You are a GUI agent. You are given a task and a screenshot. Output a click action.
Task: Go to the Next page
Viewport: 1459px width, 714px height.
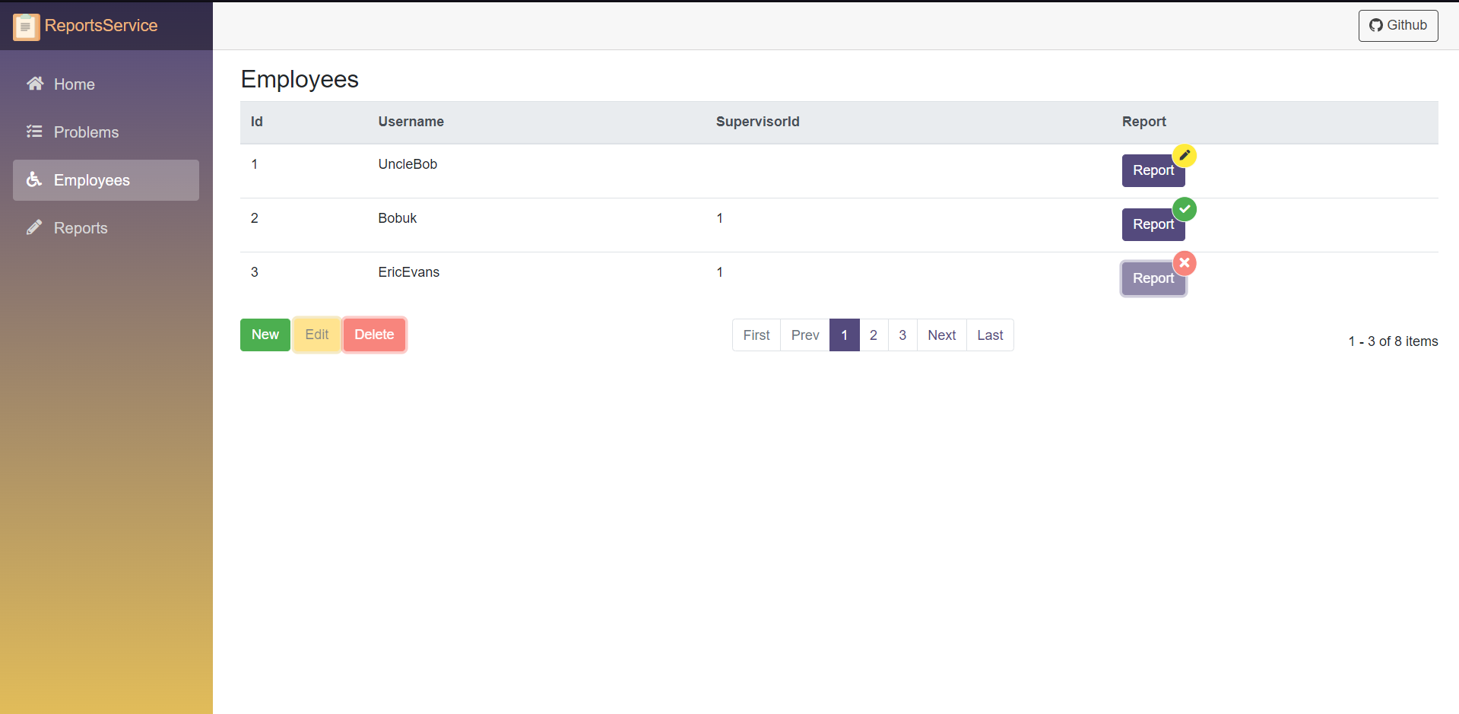pyautogui.click(x=942, y=335)
